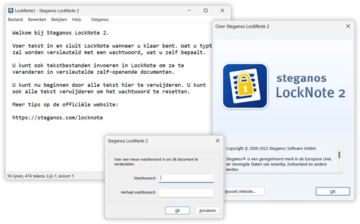The height and width of the screenshot is (224, 360).
Task: Click the line 'ook alle tekst verwijderen om het wachtwoord'
Action: pyautogui.click(x=101, y=91)
